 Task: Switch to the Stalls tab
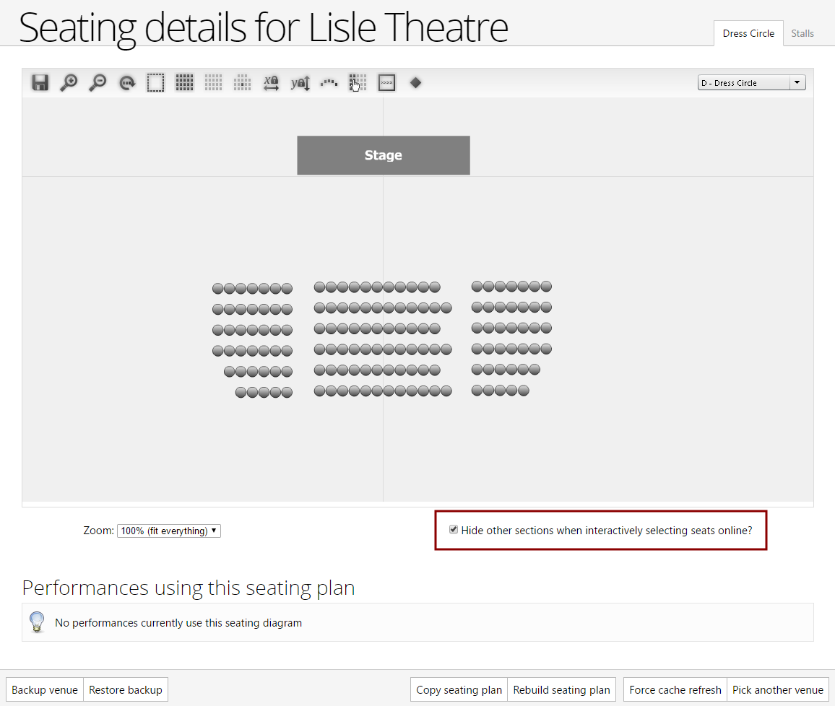(802, 33)
